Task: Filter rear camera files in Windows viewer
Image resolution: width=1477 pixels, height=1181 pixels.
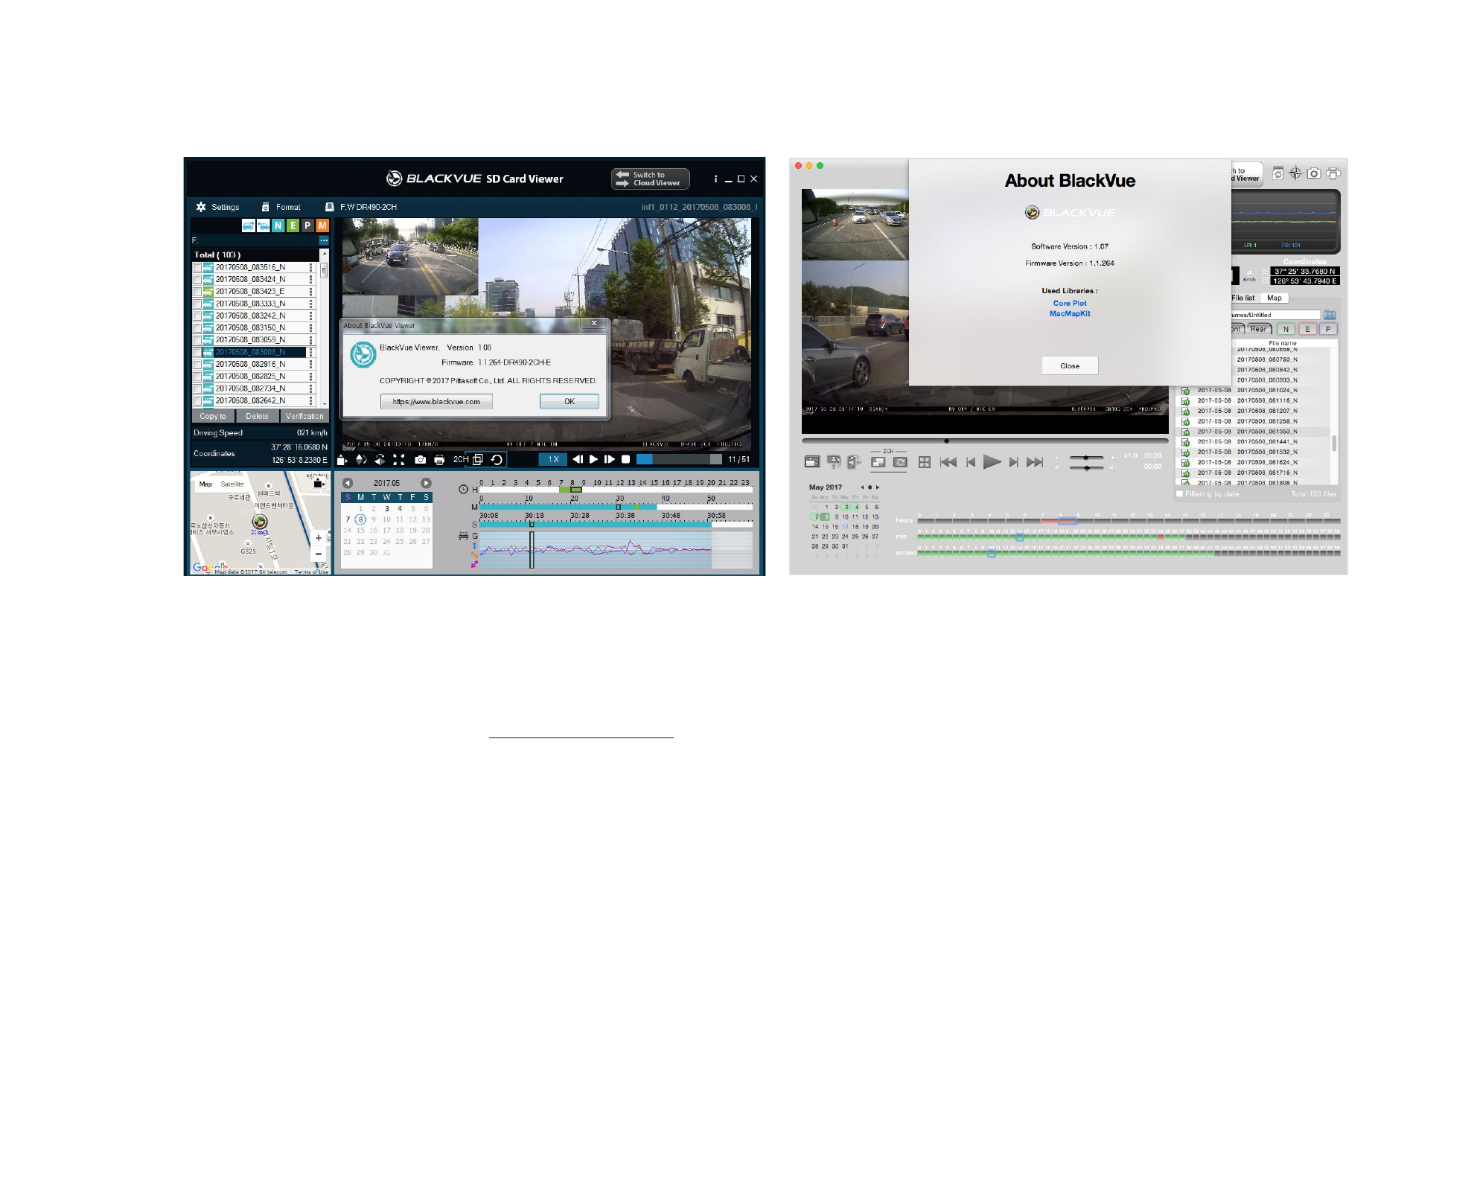Action: point(264,225)
